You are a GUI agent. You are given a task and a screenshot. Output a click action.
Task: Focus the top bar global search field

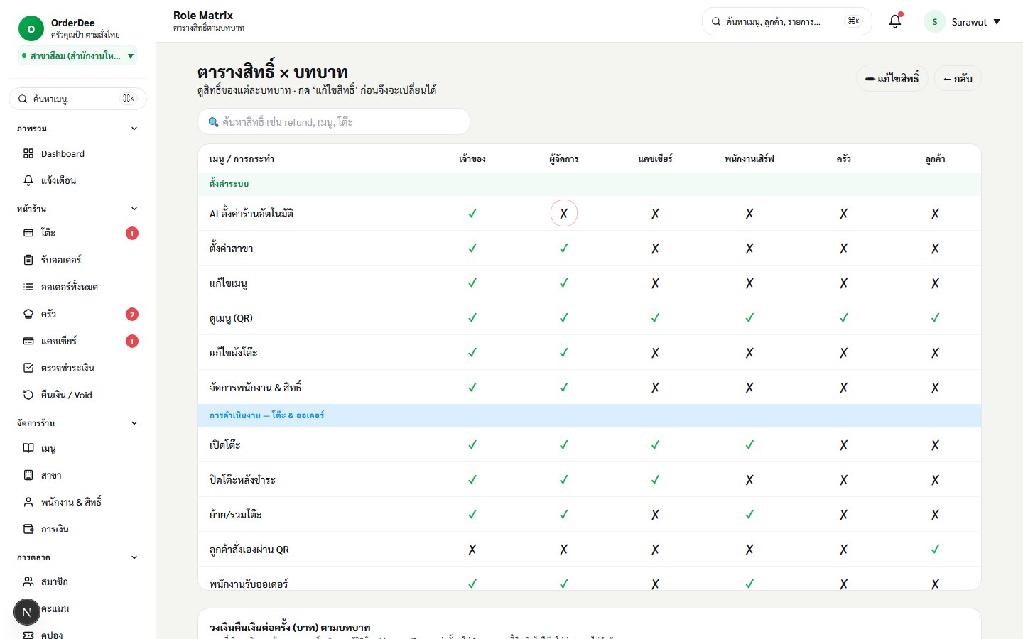click(x=786, y=21)
